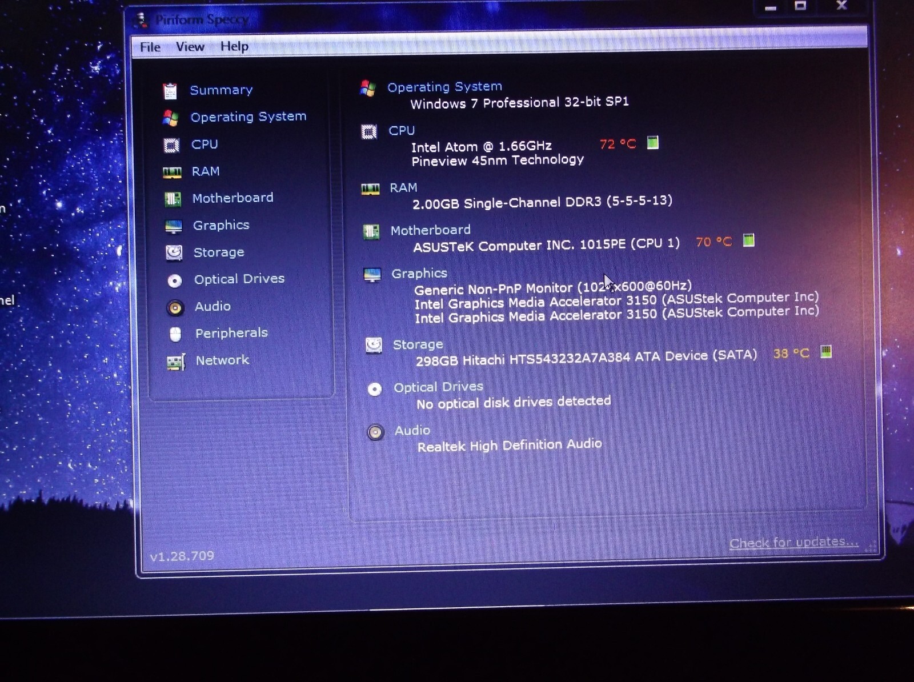
Task: Click the Intel Atom @ 1.66GHz text
Action: point(482,146)
